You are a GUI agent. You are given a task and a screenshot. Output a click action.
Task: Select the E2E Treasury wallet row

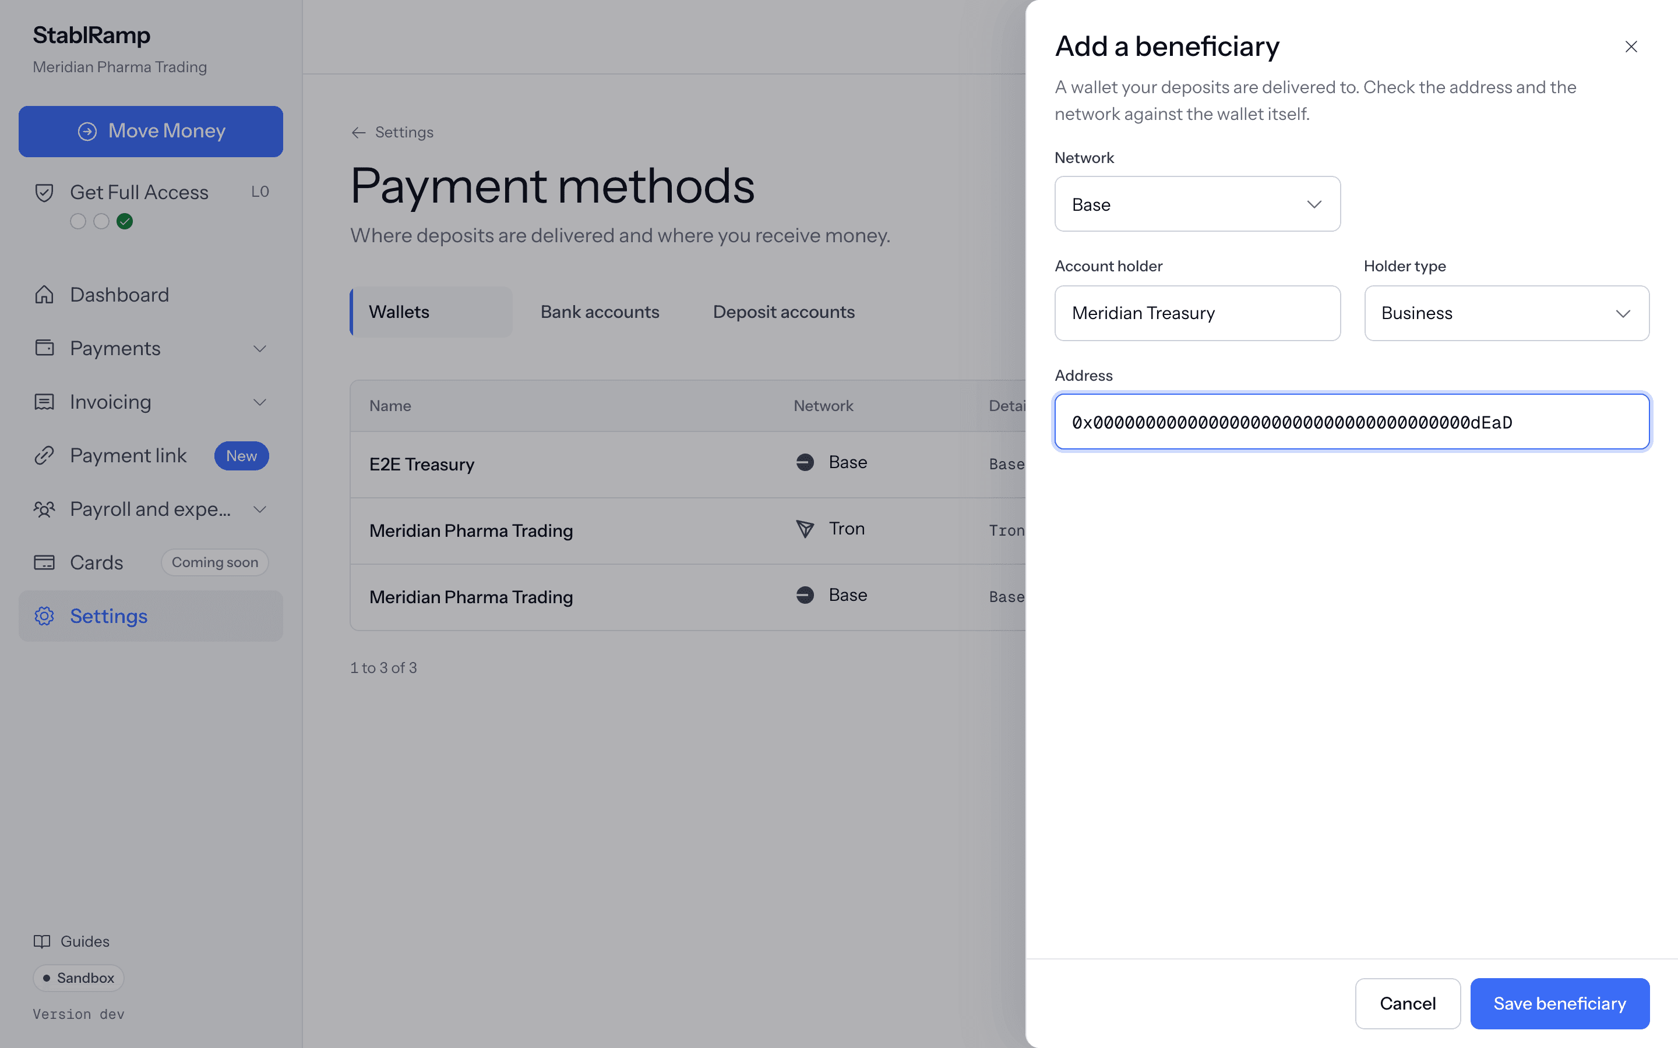pyautogui.click(x=688, y=465)
